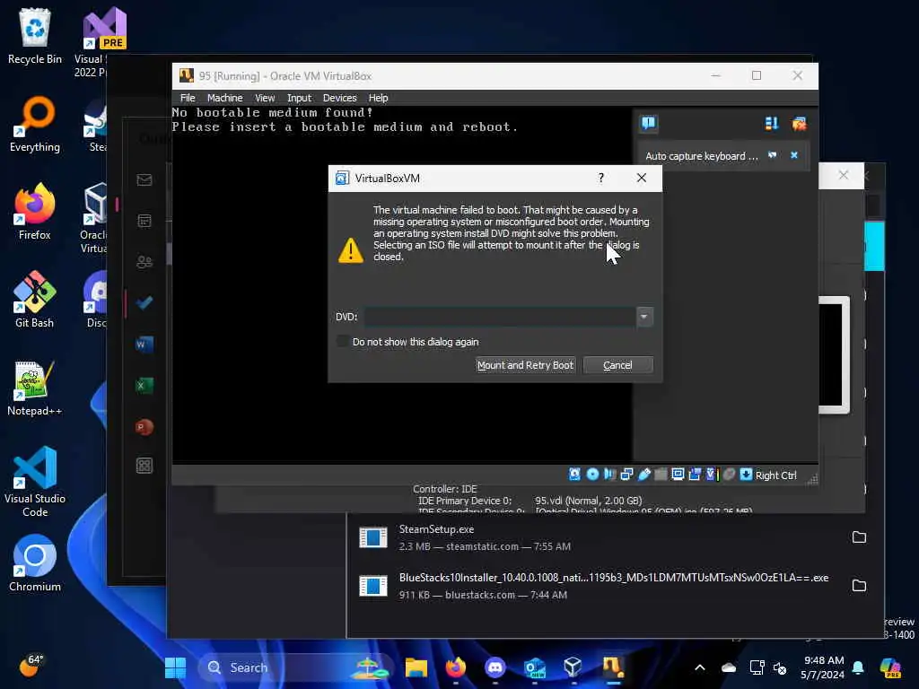Open the taskbar clock and date
The image size is (919, 689).
tap(824, 667)
